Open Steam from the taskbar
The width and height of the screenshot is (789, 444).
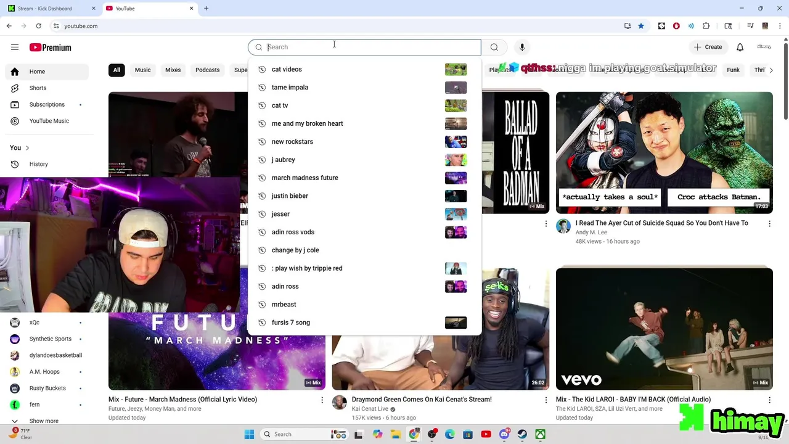(522, 434)
